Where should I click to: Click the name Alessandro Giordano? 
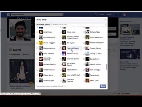coord(47,59)
